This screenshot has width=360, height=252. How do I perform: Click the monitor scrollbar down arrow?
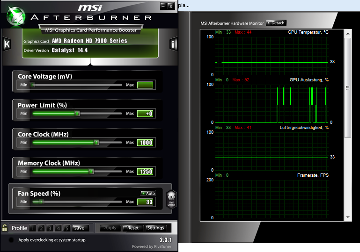pyautogui.click(x=348, y=217)
